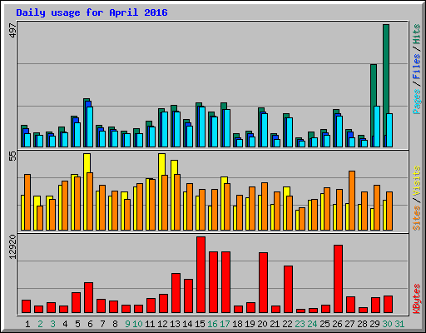
Task: Click day label '7' on the axis
Action: coord(102,324)
